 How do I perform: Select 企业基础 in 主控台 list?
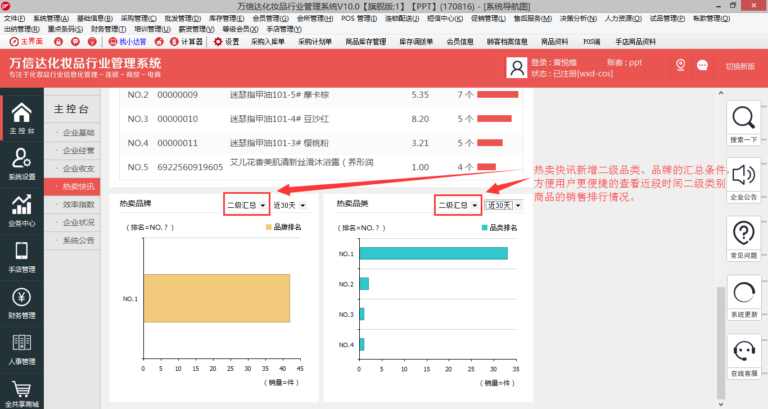coord(73,133)
